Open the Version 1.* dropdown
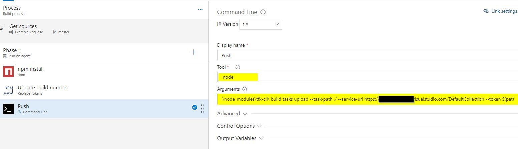This screenshot has width=518, height=149. (261, 24)
